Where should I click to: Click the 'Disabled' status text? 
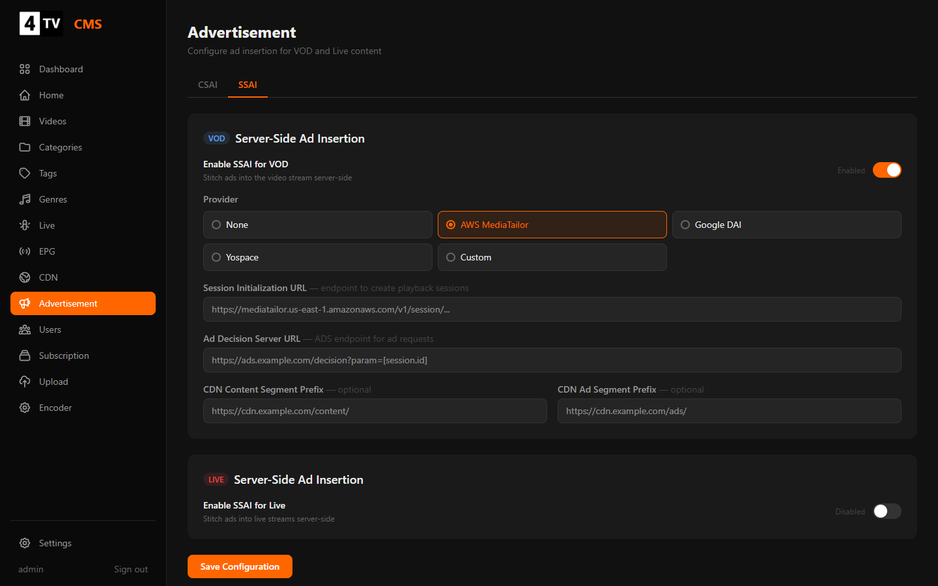850,512
